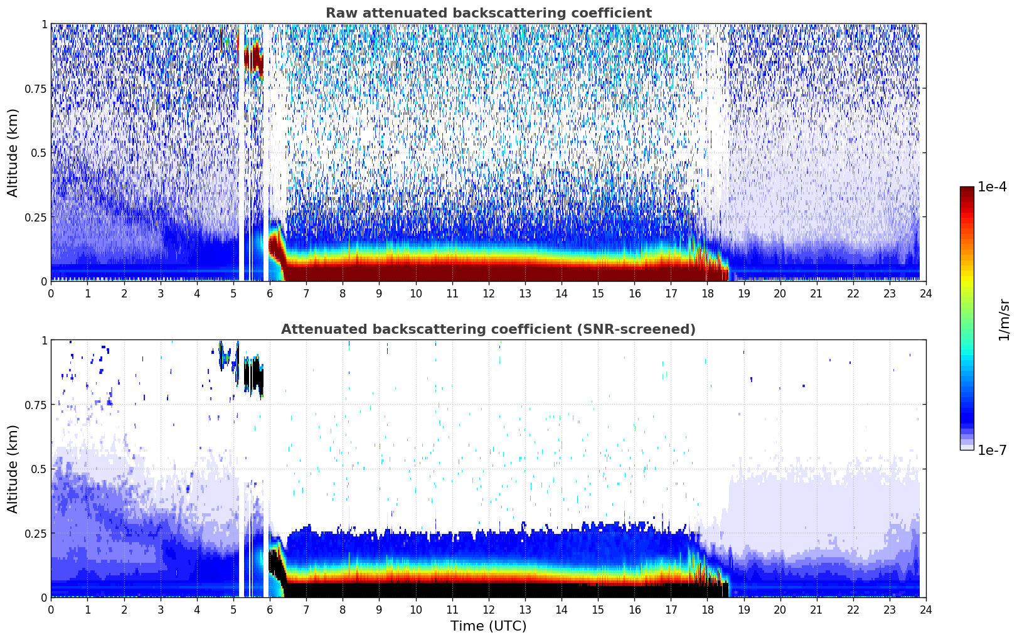The height and width of the screenshot is (640, 1017).
Task: Click the top plot x-axis tick '6'
Action: click(270, 293)
